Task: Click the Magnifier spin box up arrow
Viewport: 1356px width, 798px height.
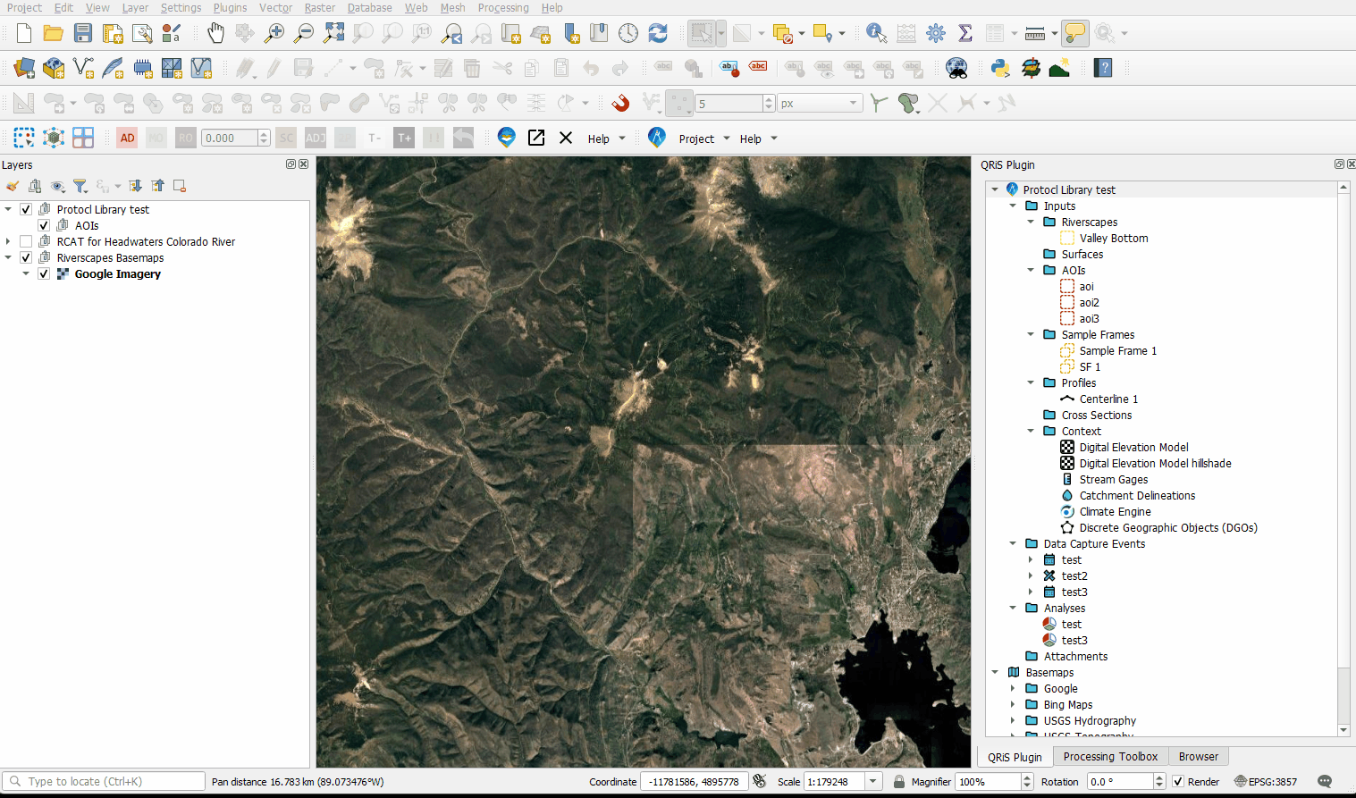Action: click(x=1027, y=777)
